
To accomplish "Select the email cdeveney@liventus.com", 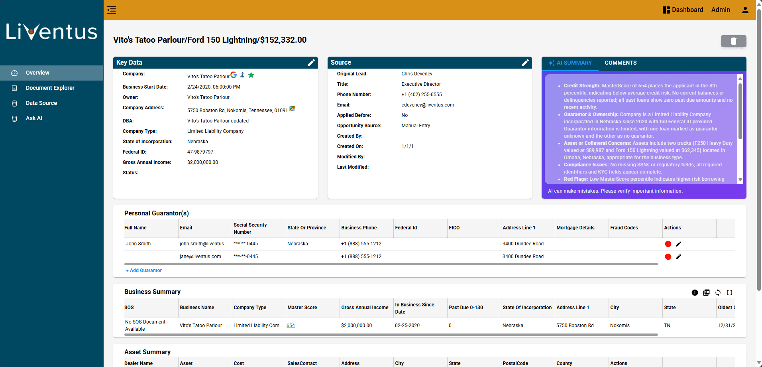I will (x=428, y=105).
